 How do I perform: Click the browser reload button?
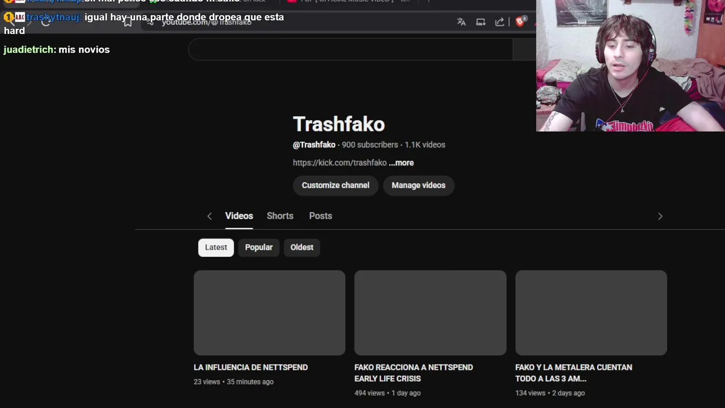(x=46, y=22)
